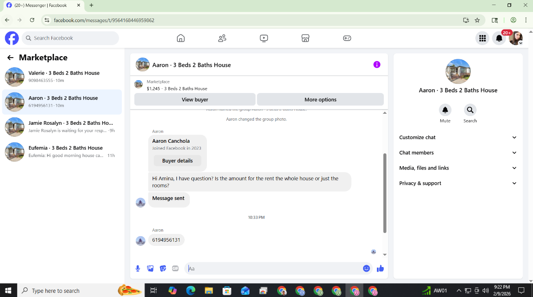The height and width of the screenshot is (297, 533).
Task: Open Valerie 3 Beds 2 Baths House chat
Action: (x=62, y=76)
